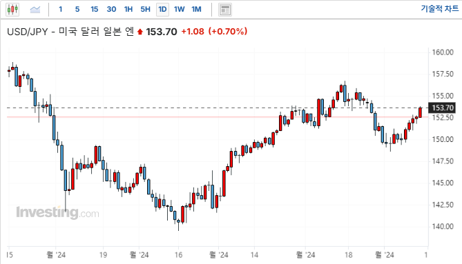Click the USD/JPY - 미국 달러 일본 엔 title

click(x=70, y=32)
